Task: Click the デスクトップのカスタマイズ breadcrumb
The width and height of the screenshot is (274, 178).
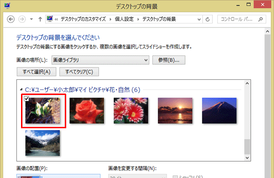Action: point(83,19)
